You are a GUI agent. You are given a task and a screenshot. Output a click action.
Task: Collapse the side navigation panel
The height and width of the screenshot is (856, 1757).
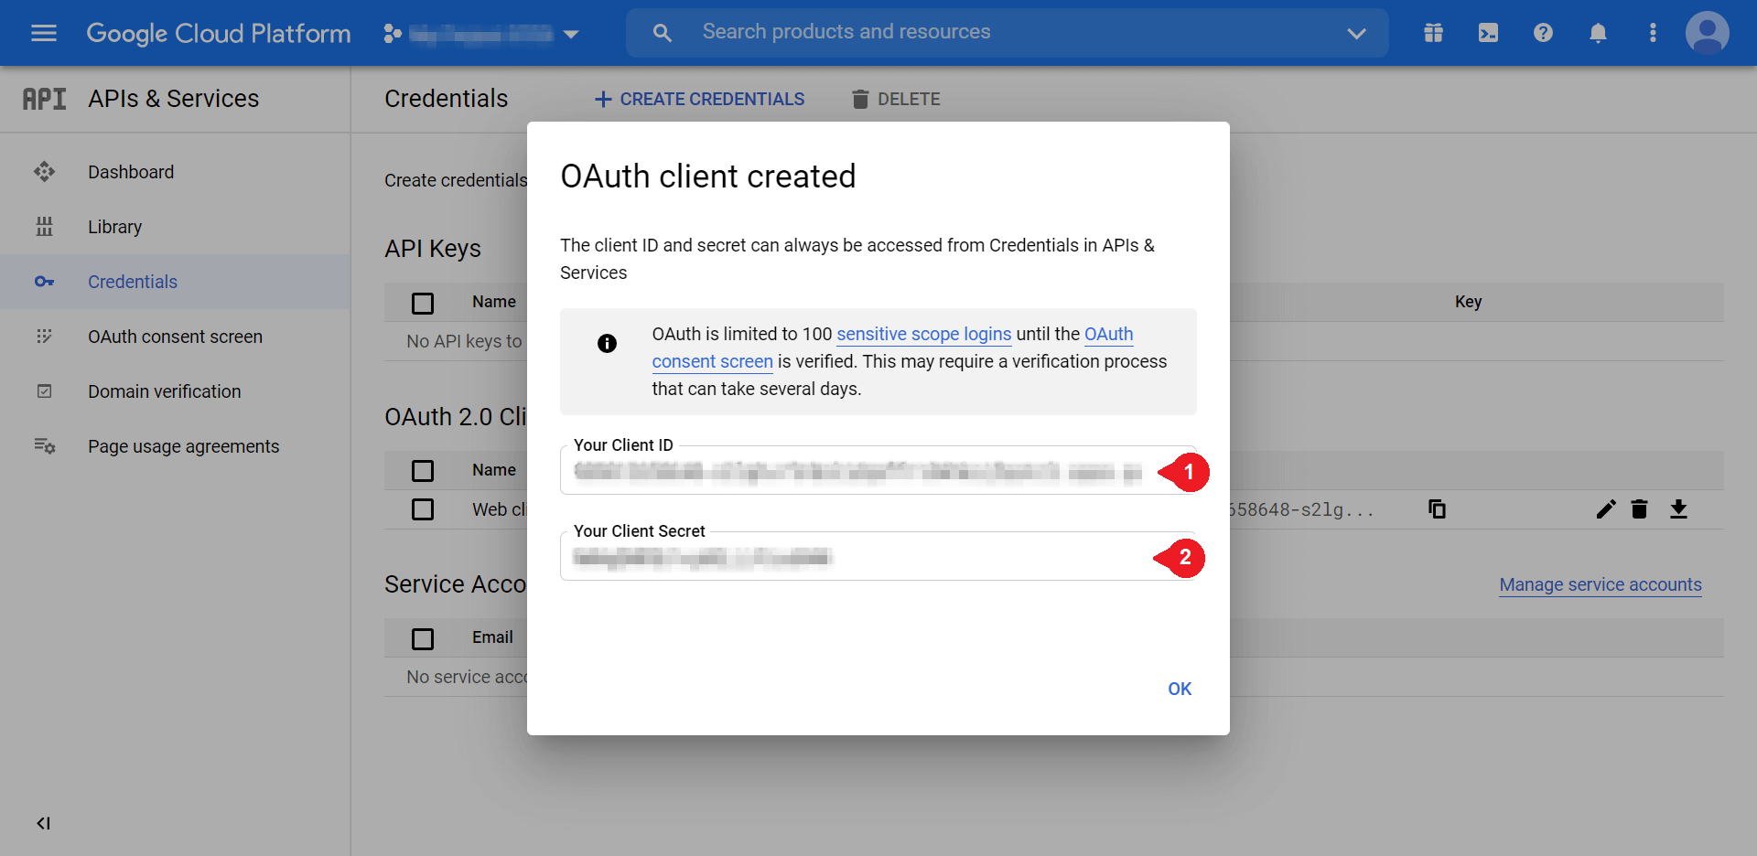pos(43,823)
